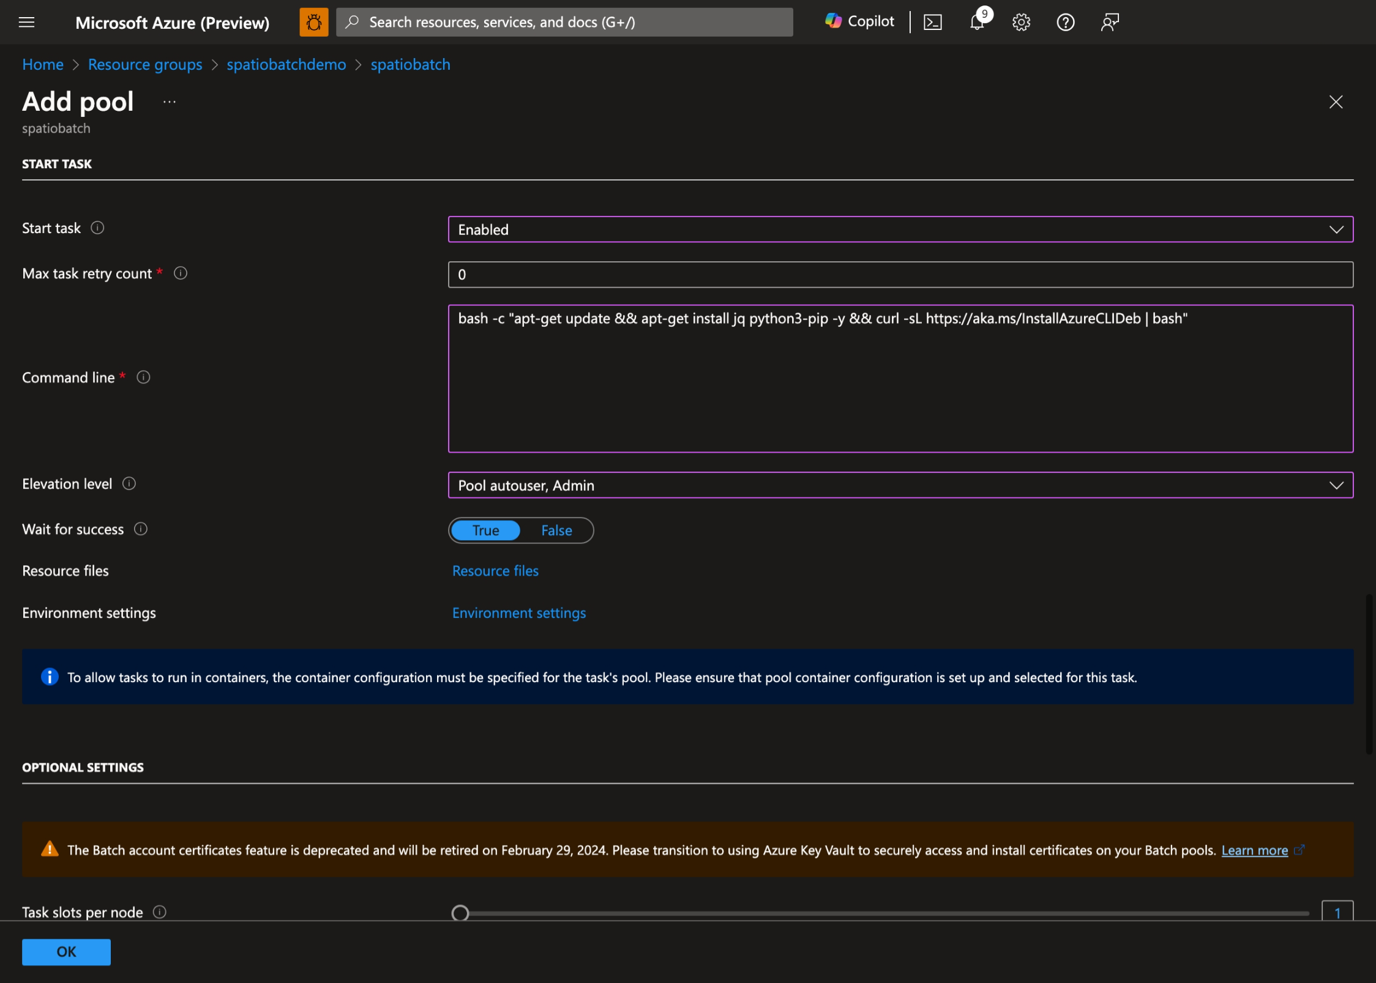1376x983 pixels.
Task: Open the portal settings gear
Action: tap(1020, 22)
